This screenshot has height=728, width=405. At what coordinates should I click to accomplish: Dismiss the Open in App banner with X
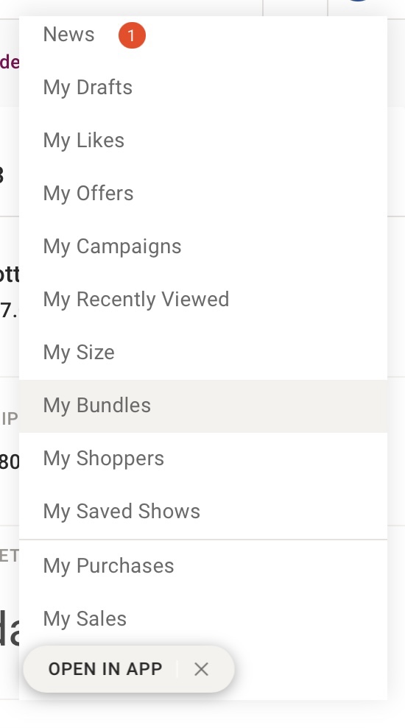201,669
